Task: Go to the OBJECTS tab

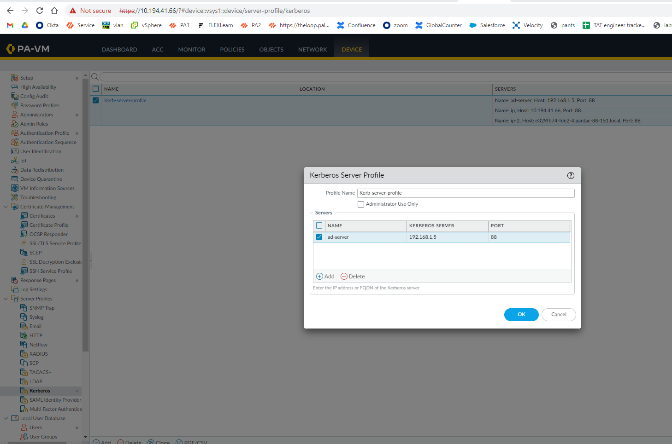Action: [271, 50]
